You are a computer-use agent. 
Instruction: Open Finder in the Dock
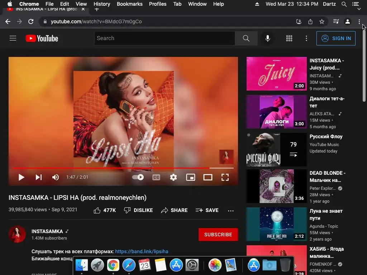(81, 265)
